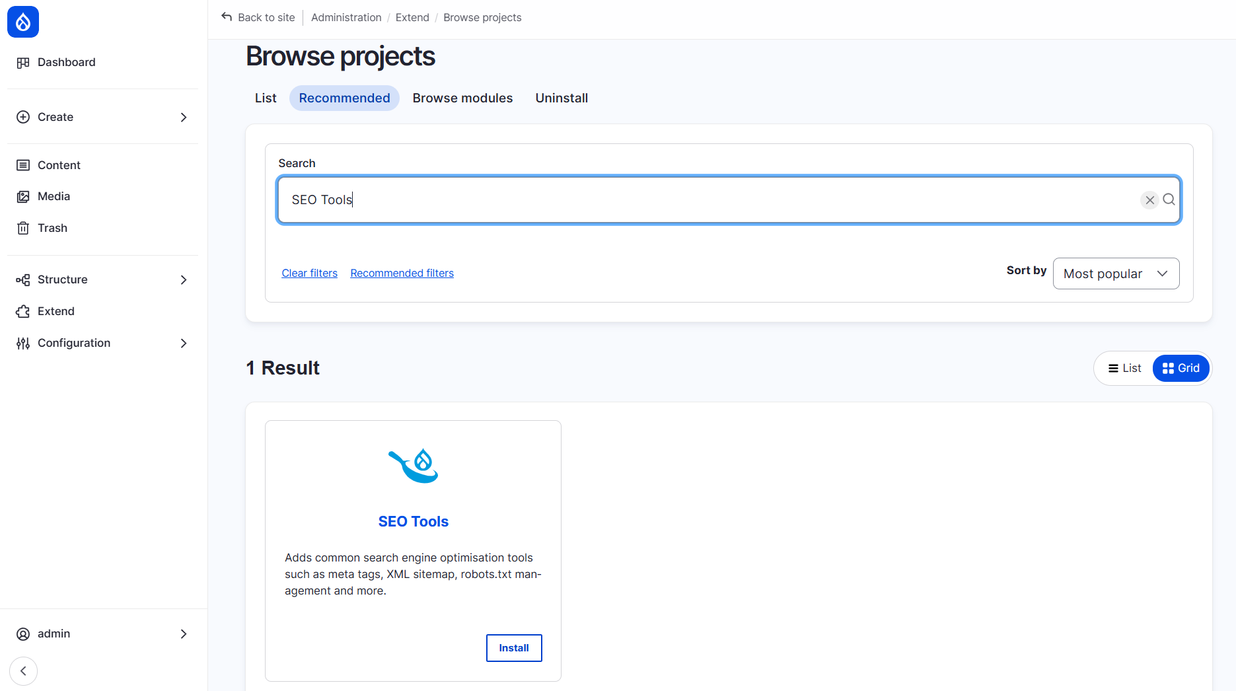1236x691 pixels.
Task: Switch results to List view
Action: 1124,368
